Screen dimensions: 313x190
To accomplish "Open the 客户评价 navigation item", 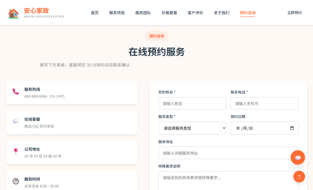I will (x=195, y=13).
